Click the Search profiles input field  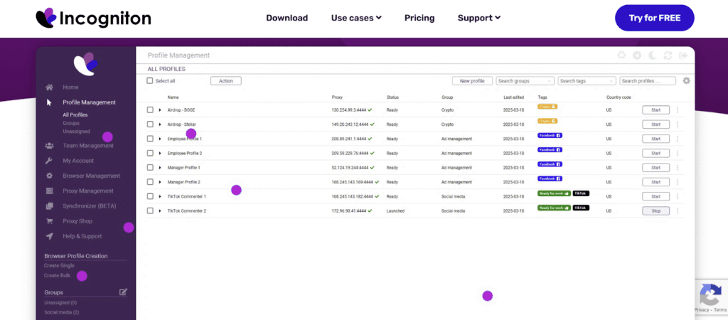pyautogui.click(x=647, y=81)
